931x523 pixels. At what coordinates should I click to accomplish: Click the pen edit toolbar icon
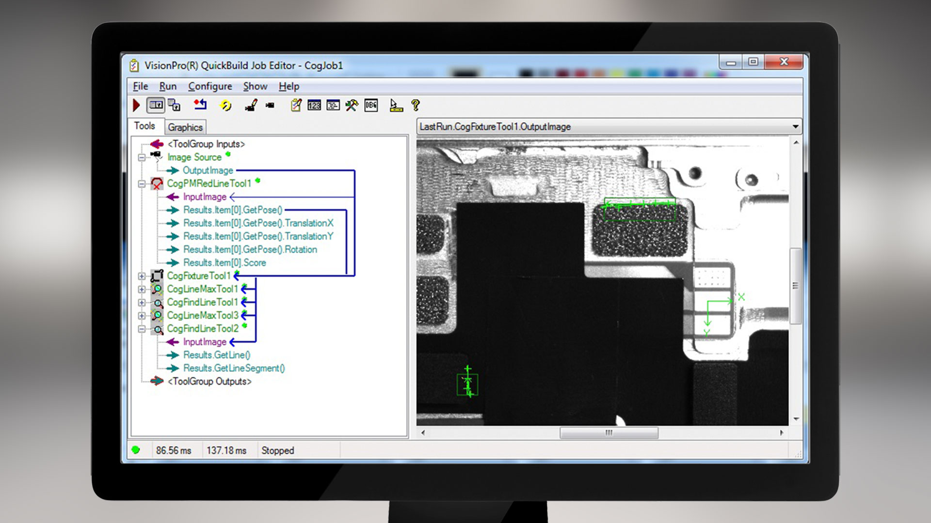(x=251, y=106)
